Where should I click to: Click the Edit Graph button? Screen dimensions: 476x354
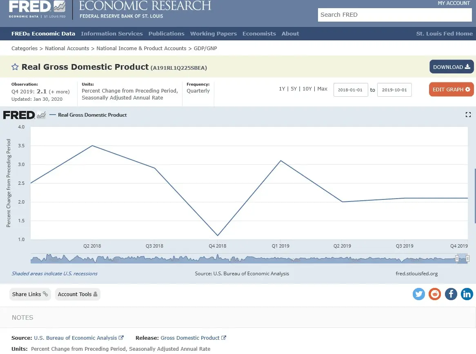[451, 90]
